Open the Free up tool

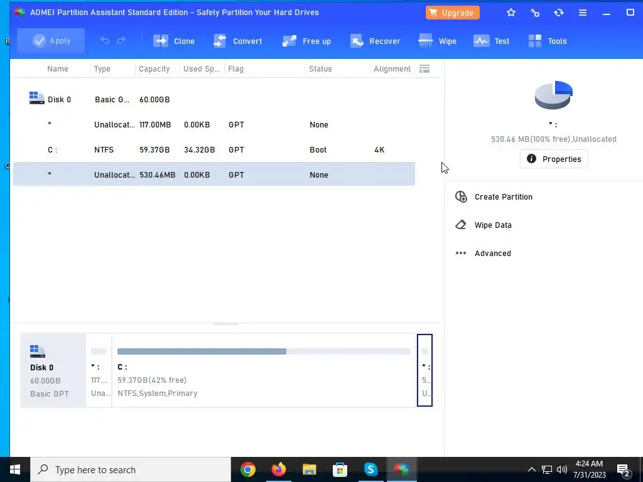click(x=306, y=41)
